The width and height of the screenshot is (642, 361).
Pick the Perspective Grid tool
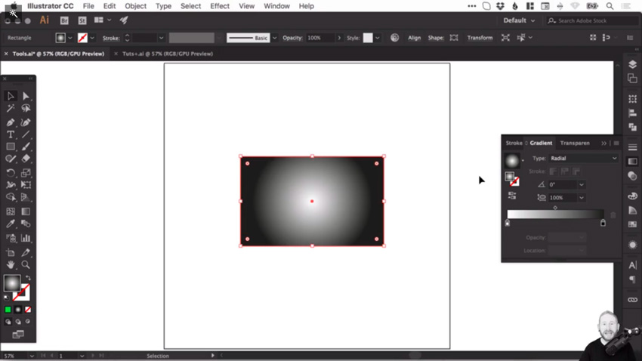(x=26, y=197)
